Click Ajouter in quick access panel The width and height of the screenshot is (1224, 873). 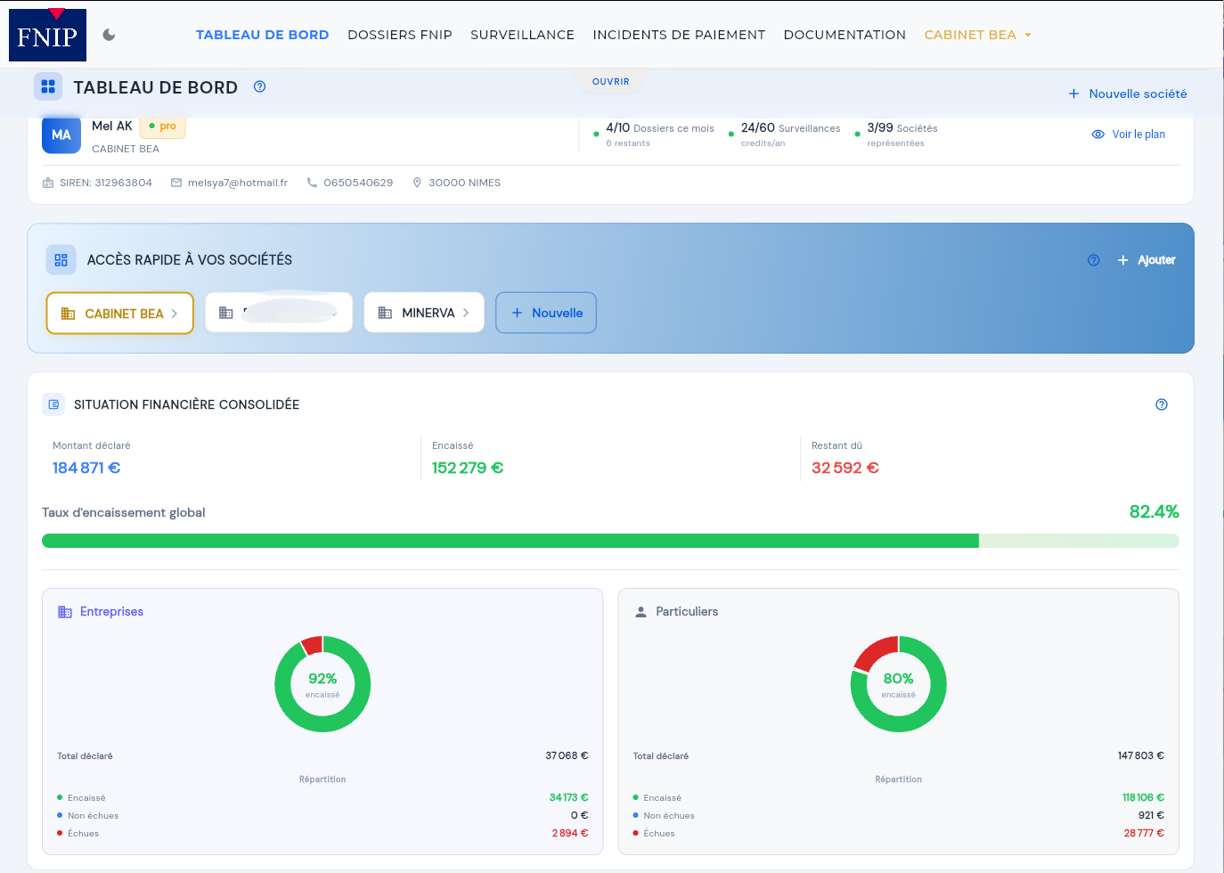pos(1146,260)
